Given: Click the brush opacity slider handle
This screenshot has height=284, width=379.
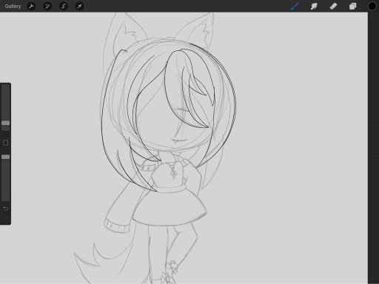Looking at the screenshot, I should [x=5, y=157].
